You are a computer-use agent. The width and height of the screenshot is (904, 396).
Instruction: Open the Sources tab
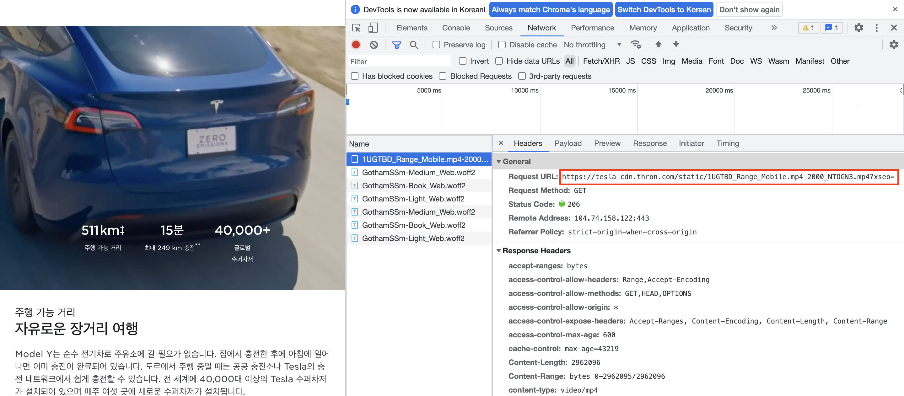[x=498, y=28]
